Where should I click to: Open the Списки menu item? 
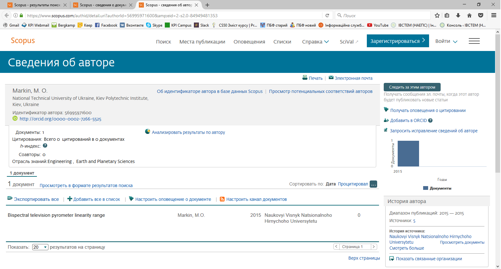point(282,42)
